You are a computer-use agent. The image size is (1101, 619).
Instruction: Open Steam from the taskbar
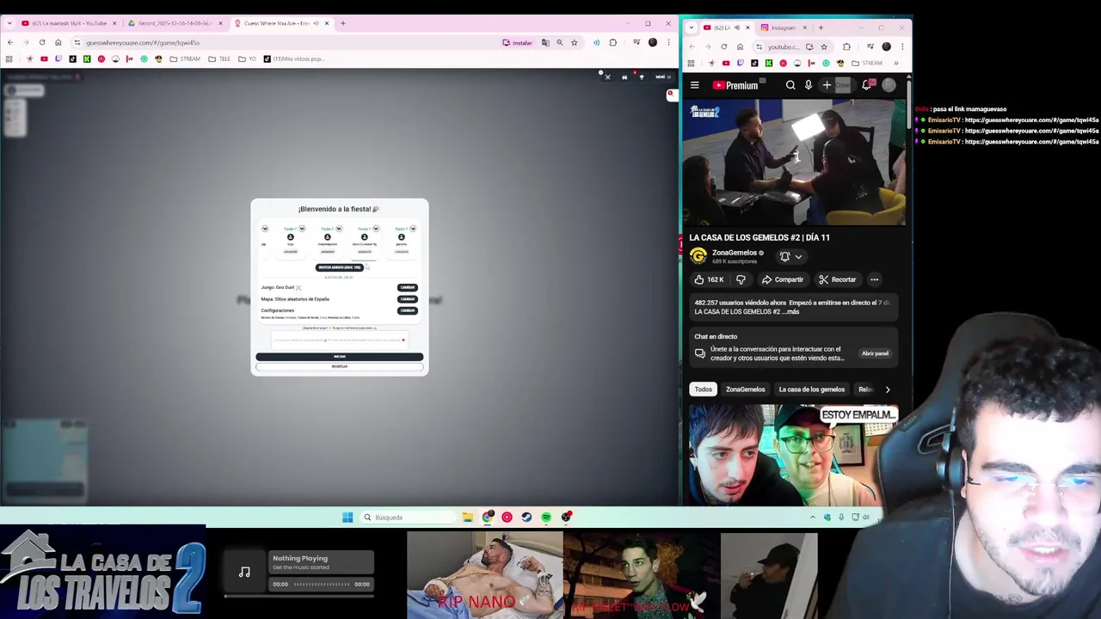coord(526,518)
